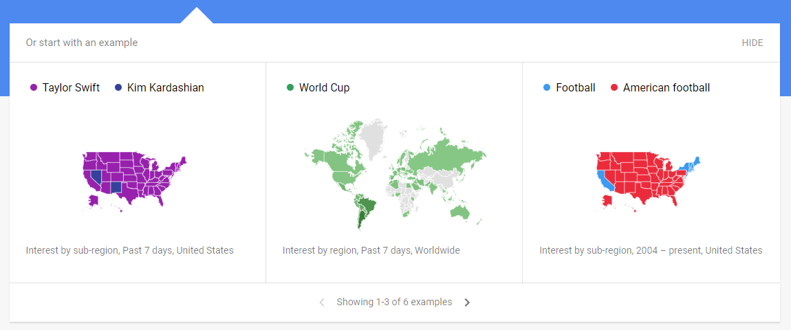Click the next examples chevron arrow
The height and width of the screenshot is (330, 791).
tap(467, 302)
